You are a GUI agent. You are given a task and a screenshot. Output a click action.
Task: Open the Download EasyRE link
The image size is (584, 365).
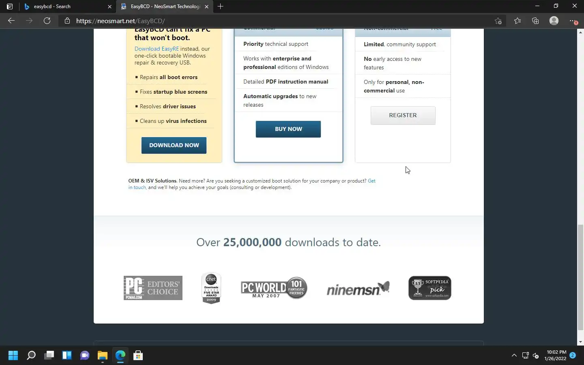click(157, 49)
